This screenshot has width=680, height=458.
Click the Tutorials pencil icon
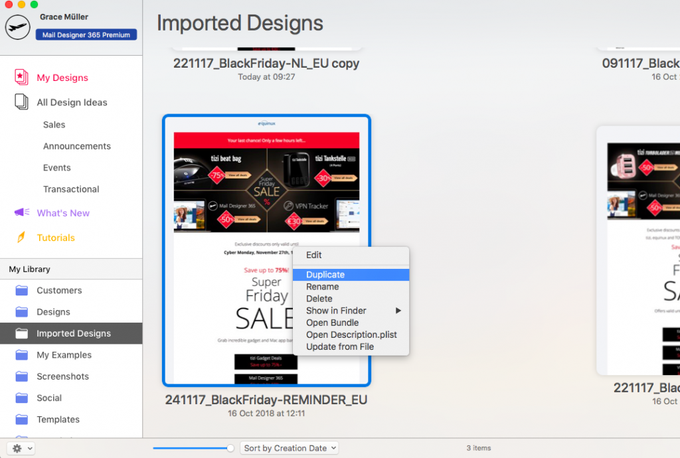pos(21,237)
